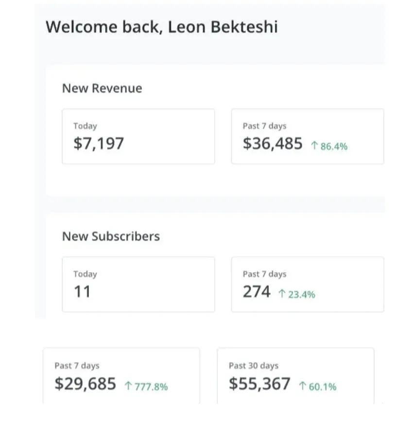Screen dimensions: 414x423
Task: Click the 274 subscribers figure
Action: (257, 292)
